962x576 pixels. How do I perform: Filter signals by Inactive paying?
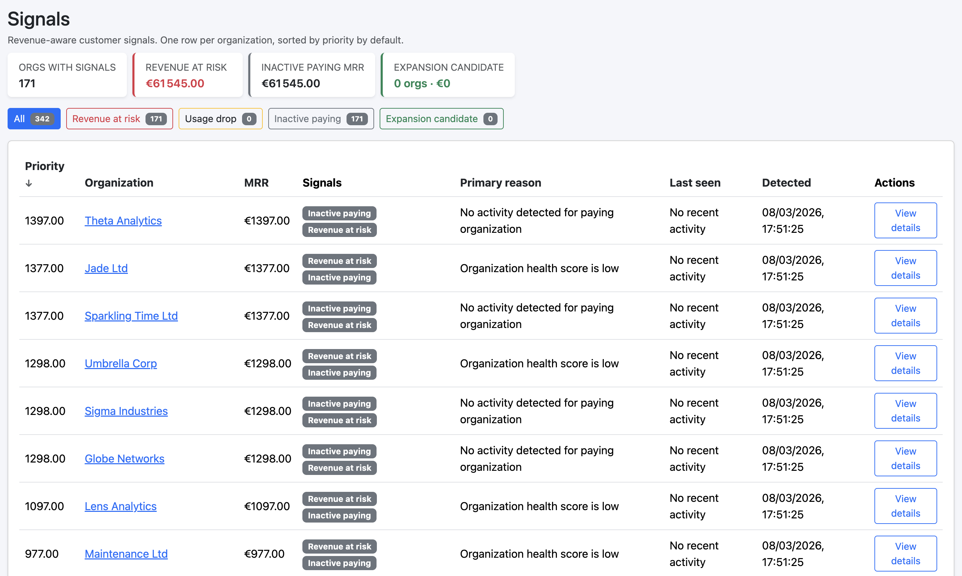[320, 119]
